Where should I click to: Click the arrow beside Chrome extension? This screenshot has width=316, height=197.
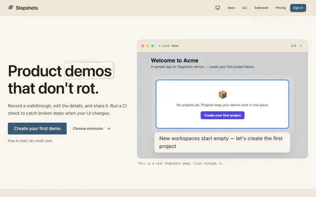tap(109, 129)
